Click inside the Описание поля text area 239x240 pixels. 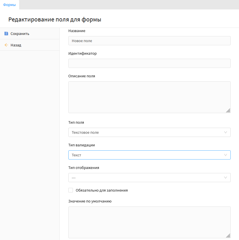(x=149, y=97)
